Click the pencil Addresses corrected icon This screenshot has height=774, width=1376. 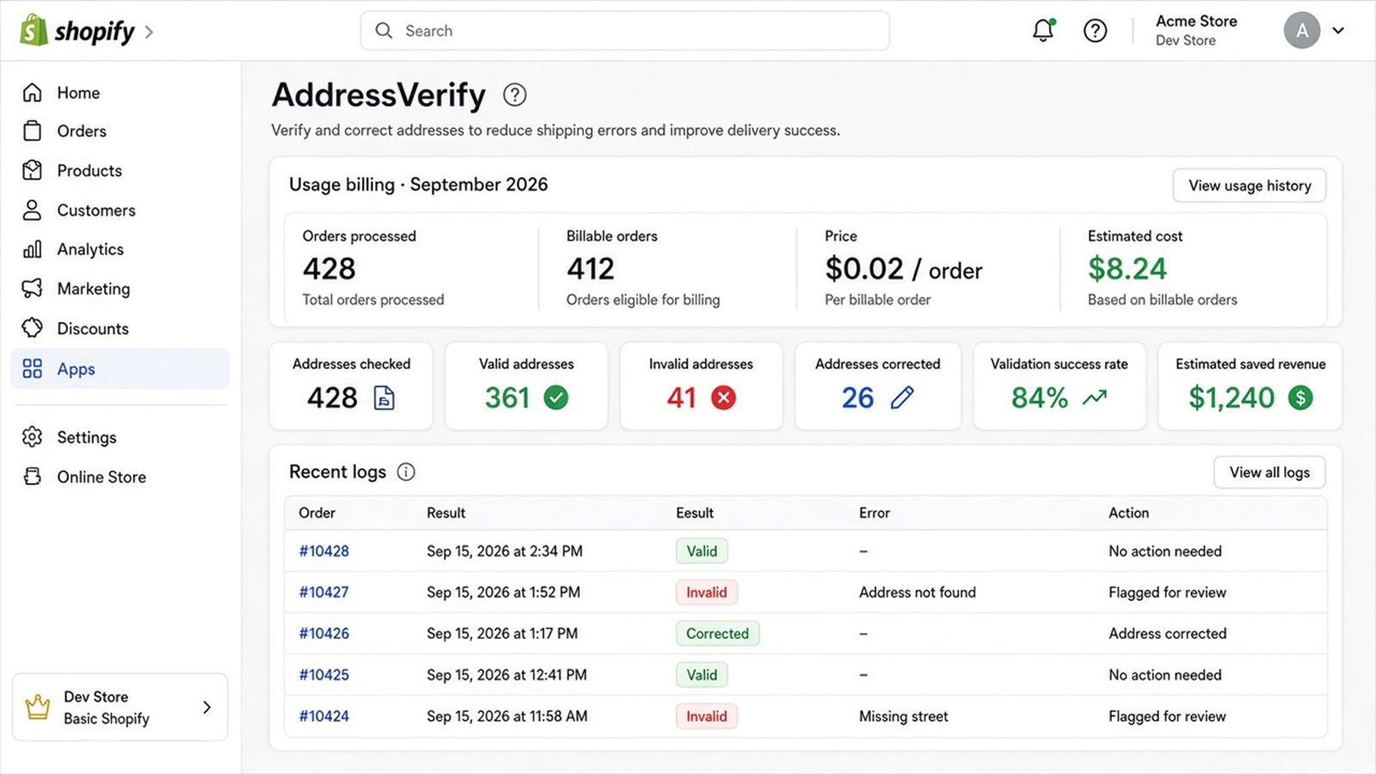[x=901, y=397]
